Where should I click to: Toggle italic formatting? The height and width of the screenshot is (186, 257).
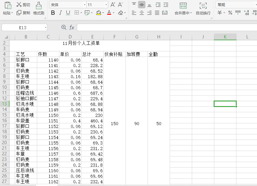(x=61, y=13)
